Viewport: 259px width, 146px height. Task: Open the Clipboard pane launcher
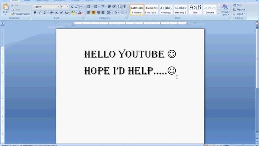(x=30, y=18)
